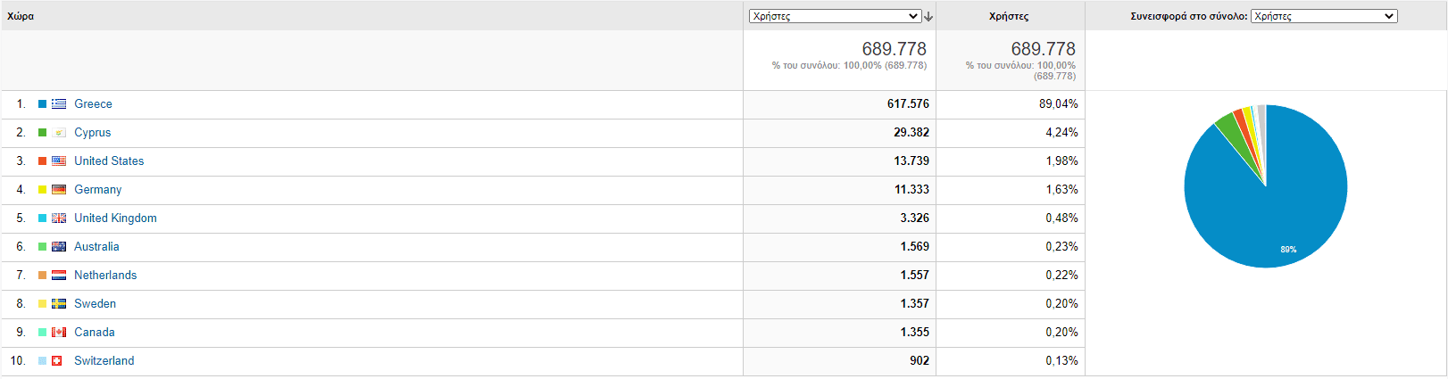Click the Germany flag icon

[x=59, y=190]
